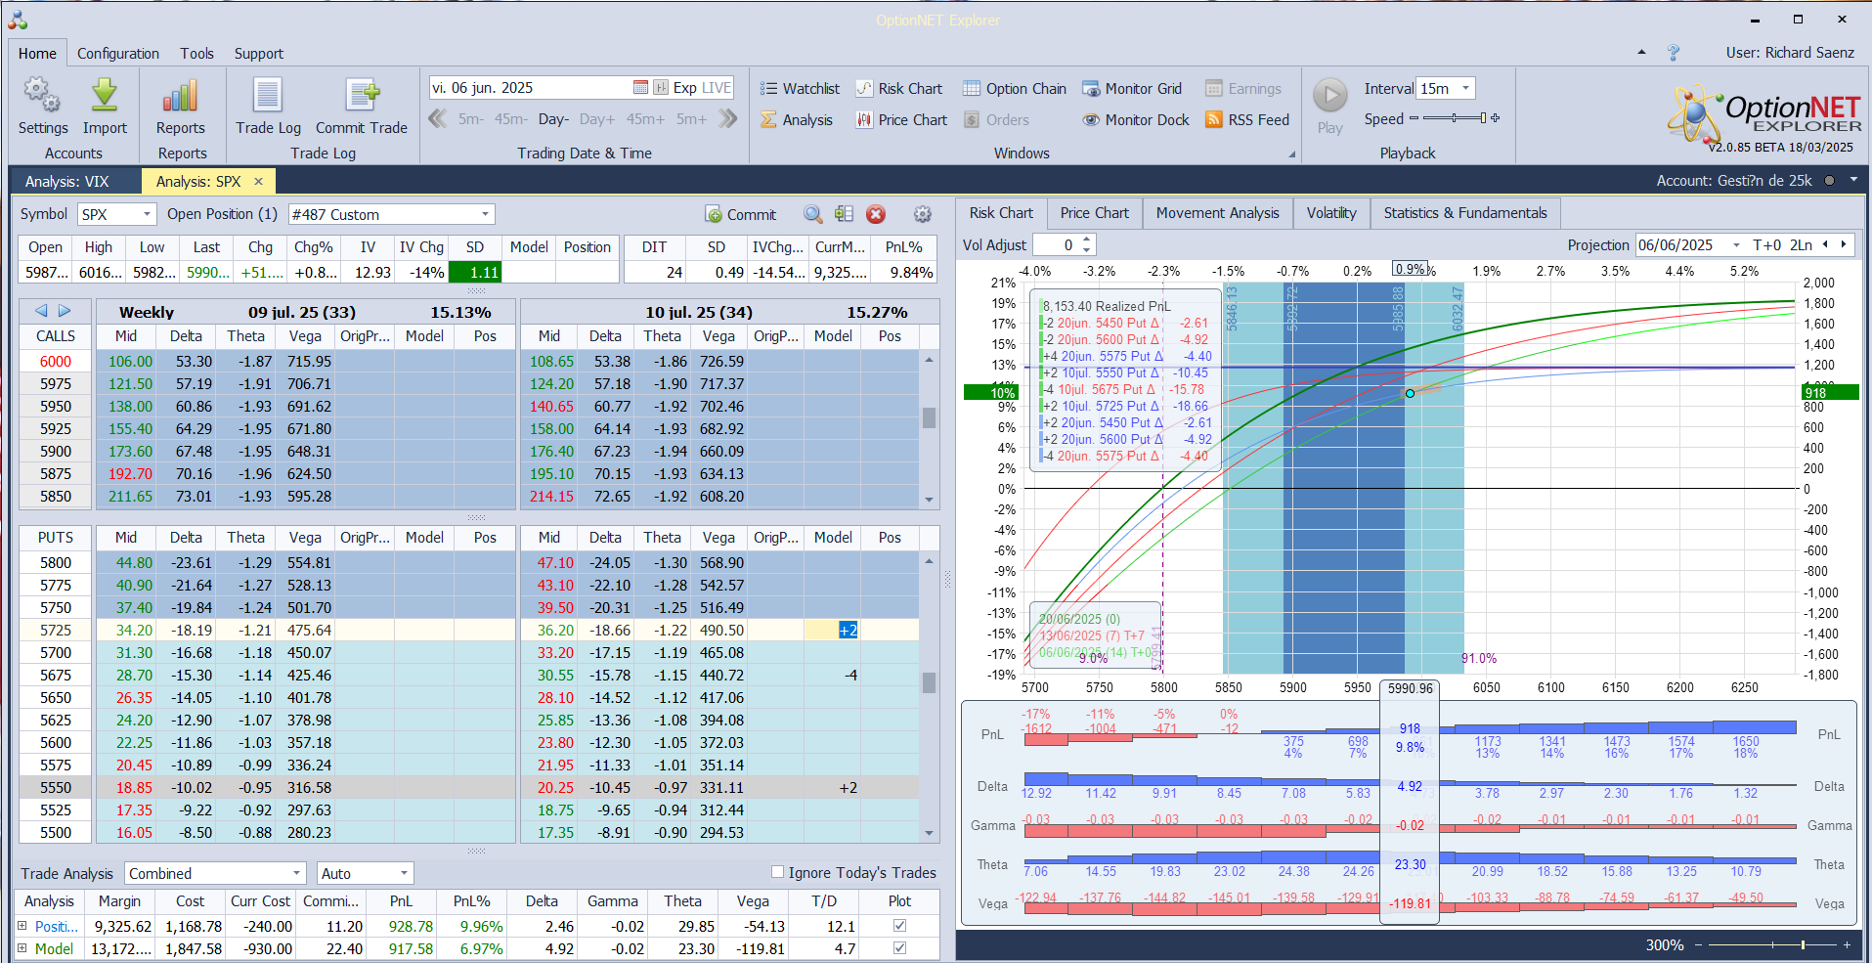Open the Monitor Dock window

point(1136,120)
